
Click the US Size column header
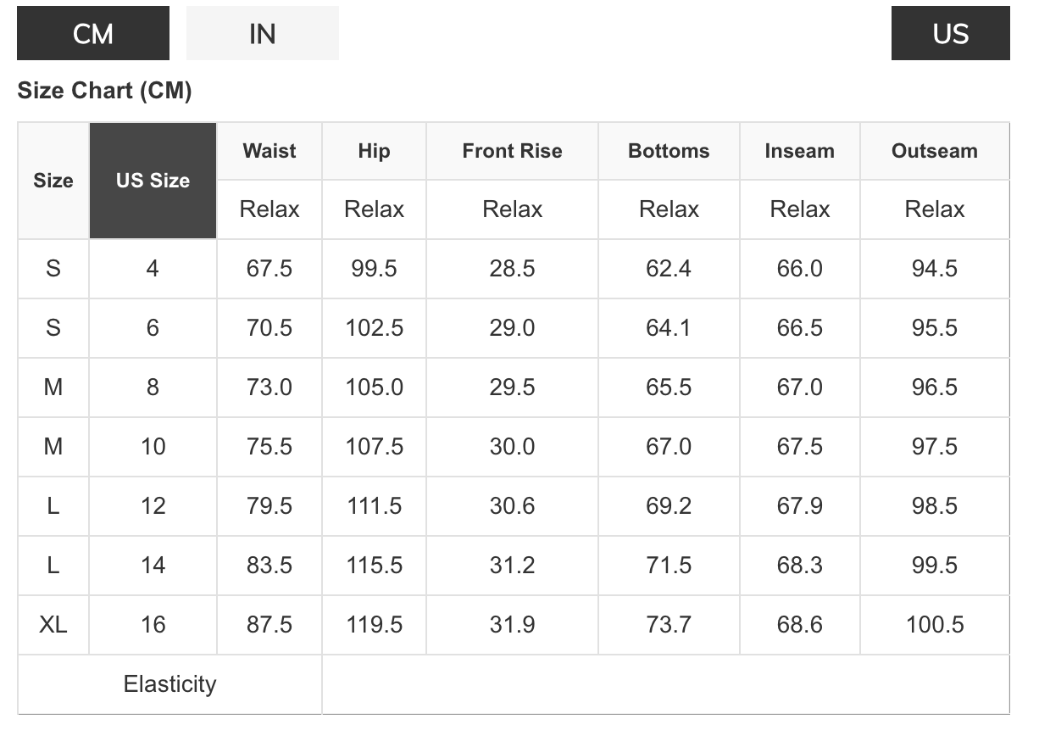tap(153, 181)
